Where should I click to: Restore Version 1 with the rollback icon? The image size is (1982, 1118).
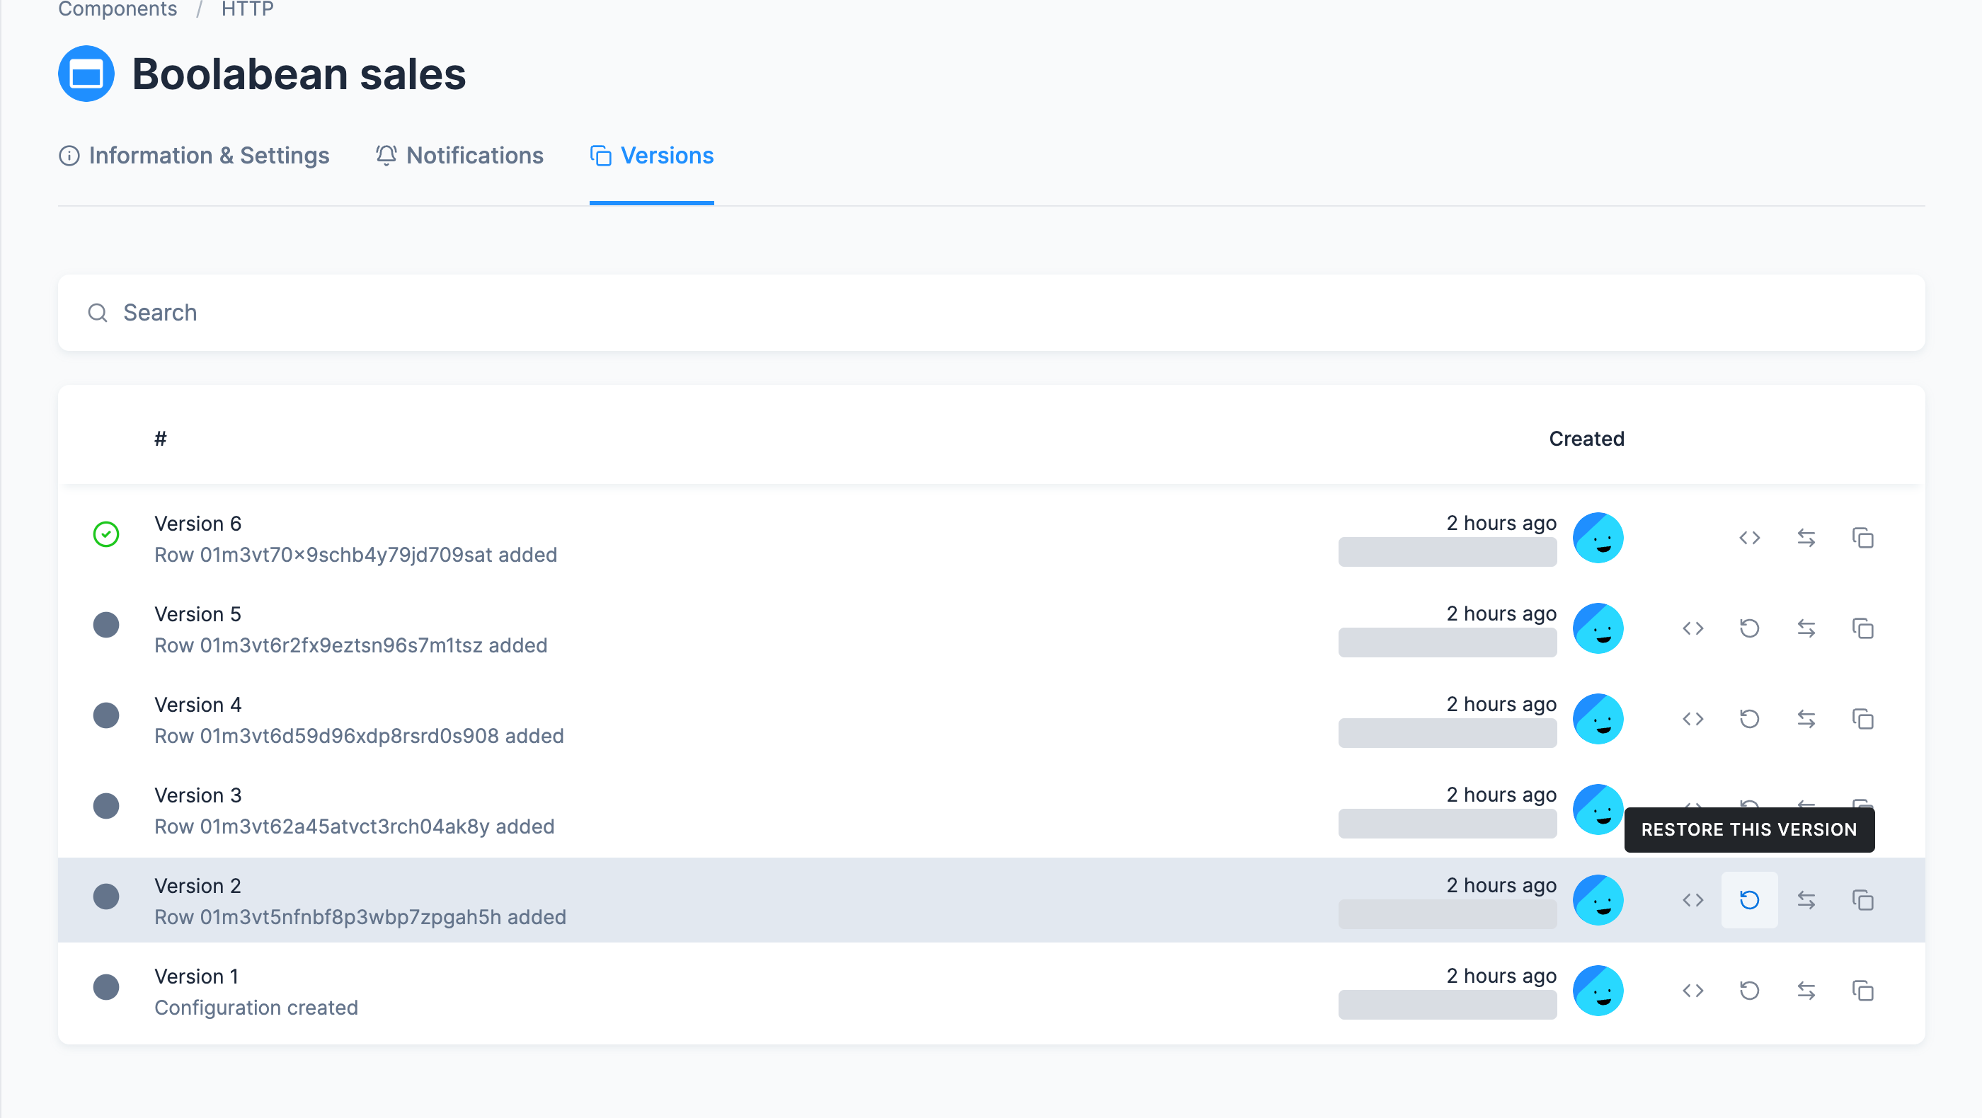pos(1749,991)
